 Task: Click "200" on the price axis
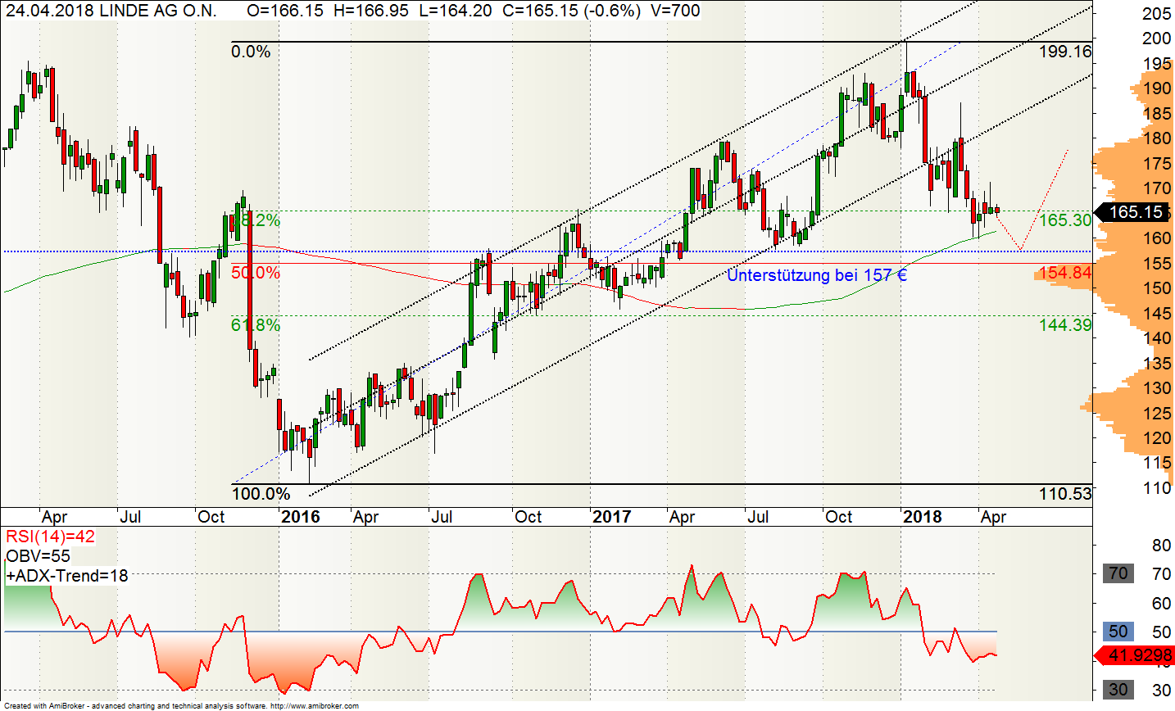click(x=1157, y=38)
